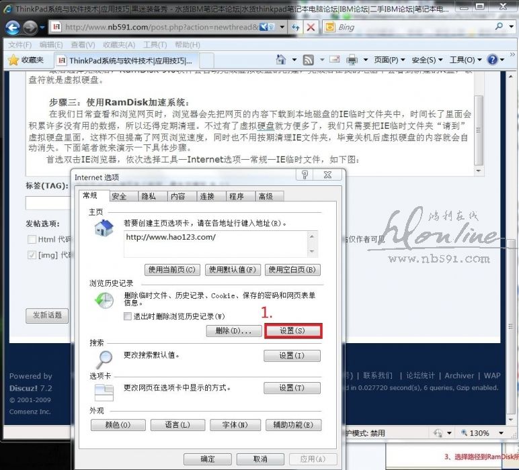Click the red Stop loading icon
This screenshot has height=470, width=519.
tap(311, 28)
